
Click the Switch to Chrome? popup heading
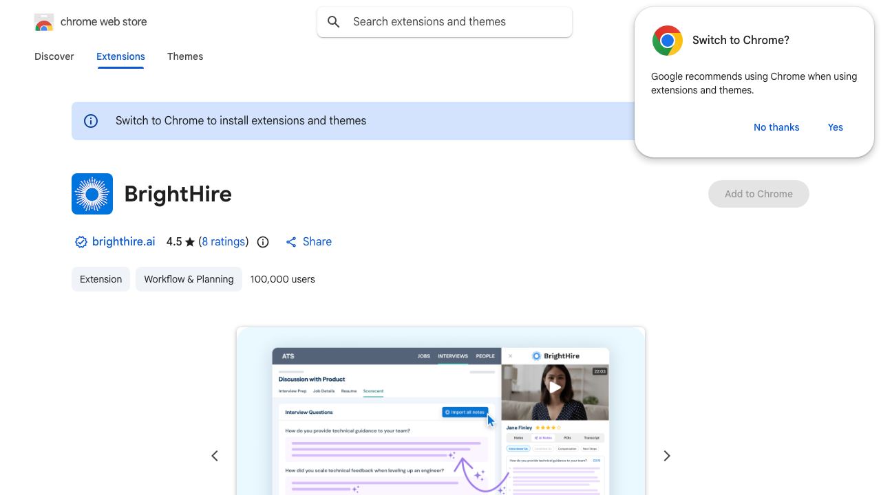741,41
